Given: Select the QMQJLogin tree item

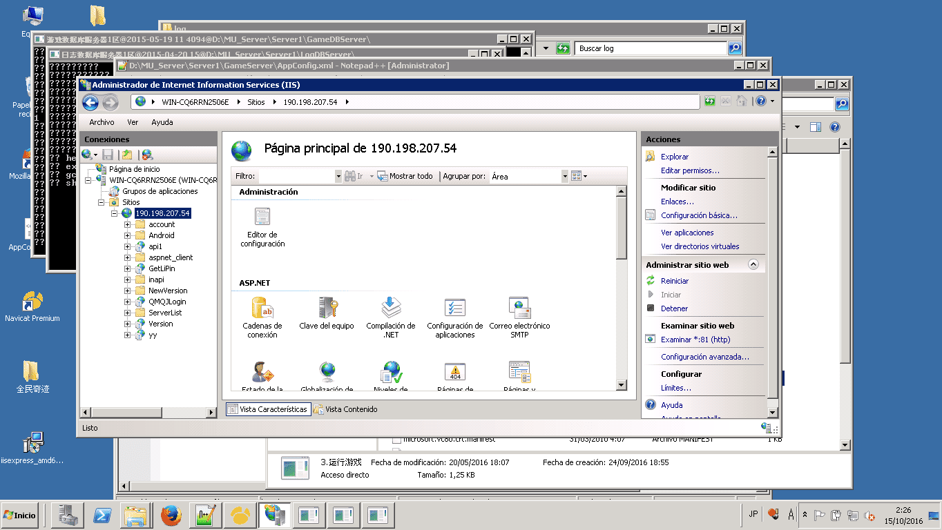Looking at the screenshot, I should click(167, 302).
